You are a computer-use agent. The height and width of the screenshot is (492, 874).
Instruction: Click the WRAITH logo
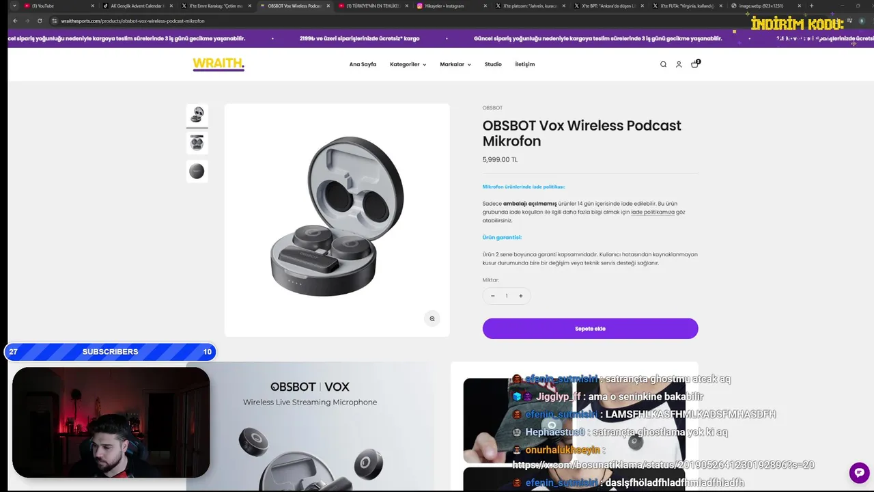218,64
